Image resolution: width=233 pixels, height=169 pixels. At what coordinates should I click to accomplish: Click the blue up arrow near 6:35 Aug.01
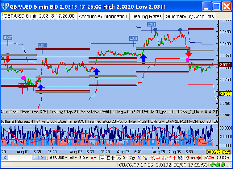coord(41,89)
